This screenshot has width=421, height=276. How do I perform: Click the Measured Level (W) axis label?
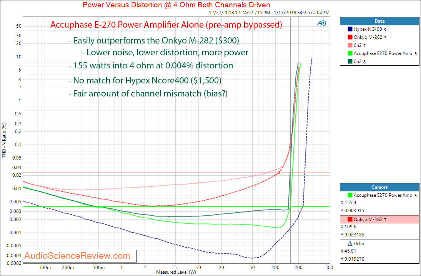[176, 272]
